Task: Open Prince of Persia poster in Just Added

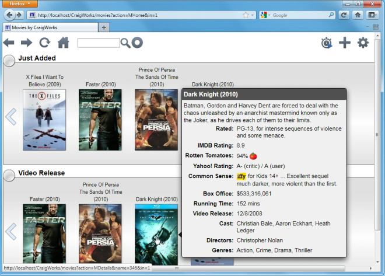Action: (x=156, y=120)
